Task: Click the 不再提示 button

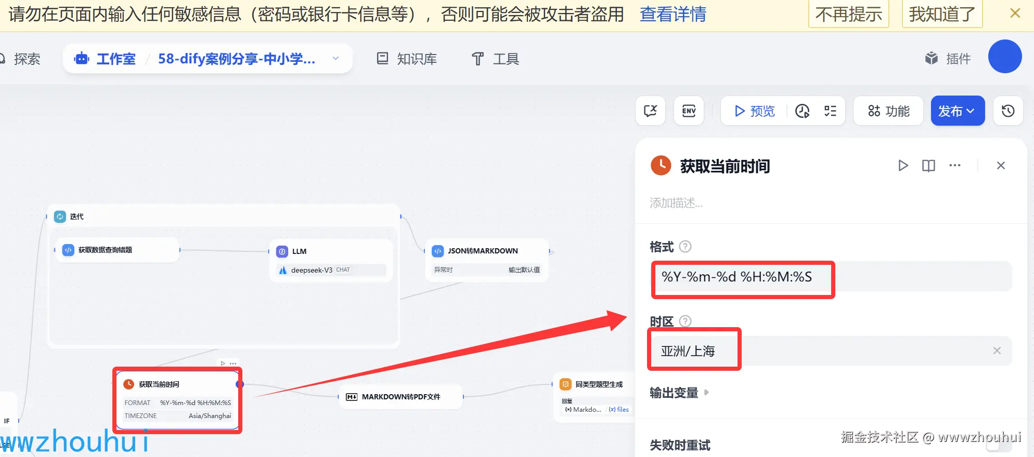Action: coord(849,14)
